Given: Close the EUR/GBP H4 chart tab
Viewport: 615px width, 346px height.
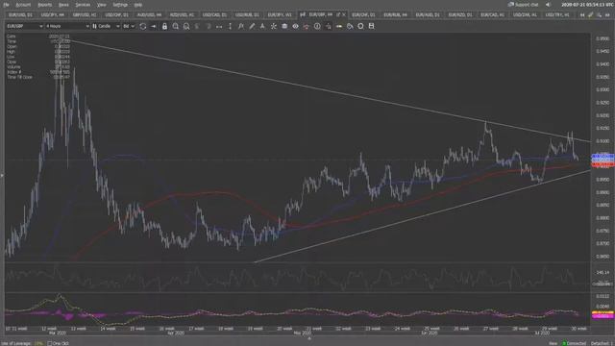Looking at the screenshot, I should click(344, 15).
